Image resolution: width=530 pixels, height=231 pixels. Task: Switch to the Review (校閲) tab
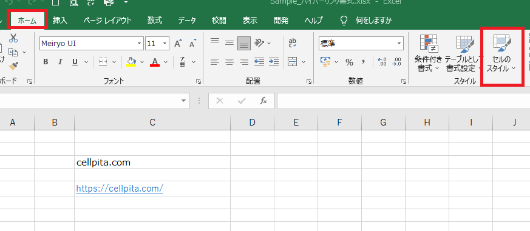coord(219,20)
